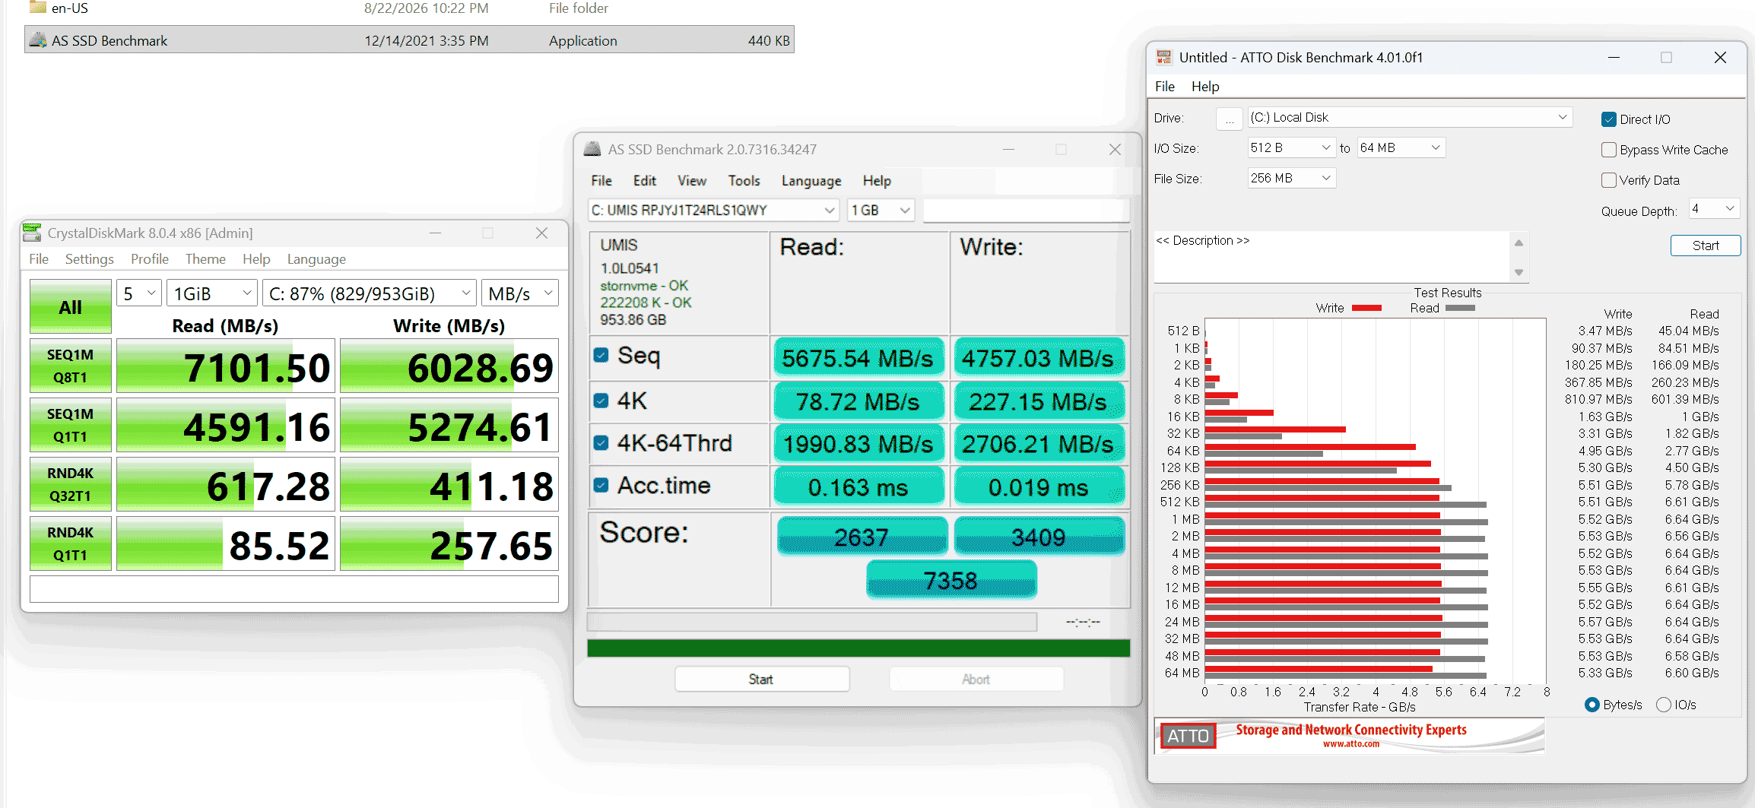Screen dimensions: 1755x808
Task: Click the Start button in ATTO
Action: [x=1705, y=246]
